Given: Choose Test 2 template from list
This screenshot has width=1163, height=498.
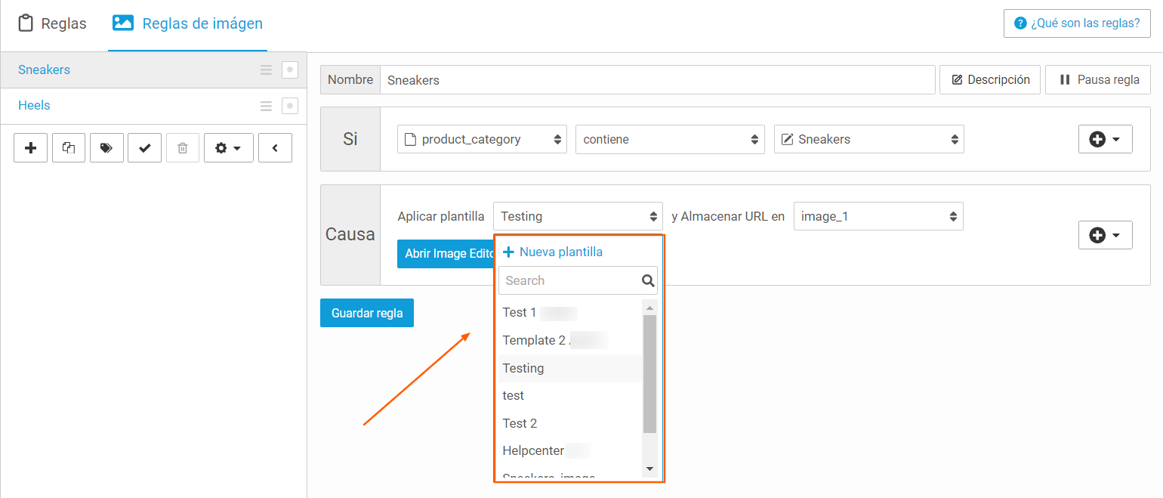Looking at the screenshot, I should tap(570, 423).
